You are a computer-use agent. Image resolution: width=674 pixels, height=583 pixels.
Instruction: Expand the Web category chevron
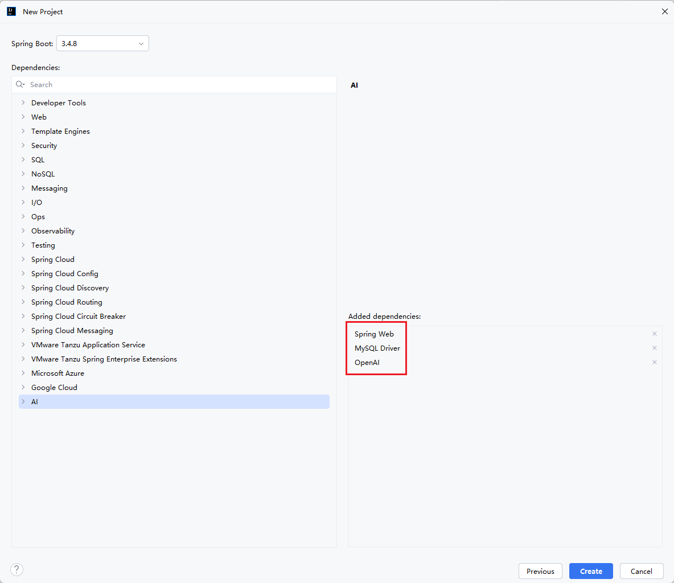pyautogui.click(x=23, y=117)
